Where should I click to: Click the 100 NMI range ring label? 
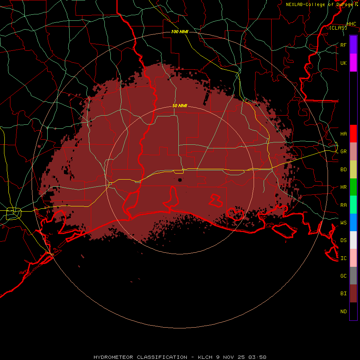coord(180,32)
